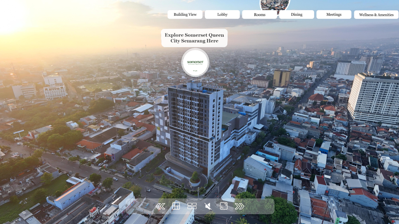399x224 pixels.
Task: Unmute the tour background audio
Action: tap(208, 206)
